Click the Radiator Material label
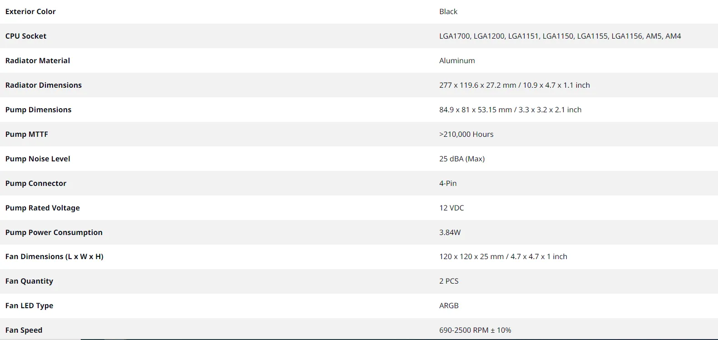 [x=38, y=60]
